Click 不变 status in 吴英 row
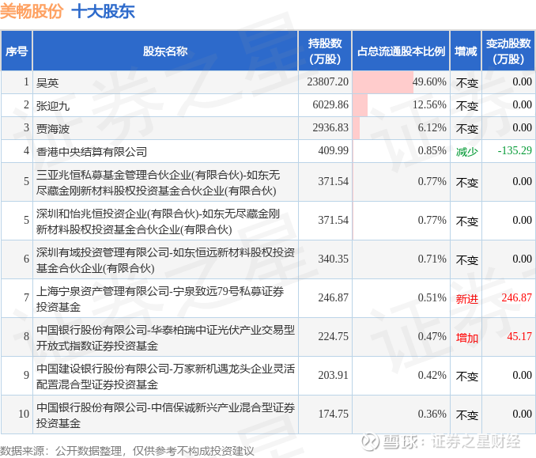 pyautogui.click(x=467, y=83)
